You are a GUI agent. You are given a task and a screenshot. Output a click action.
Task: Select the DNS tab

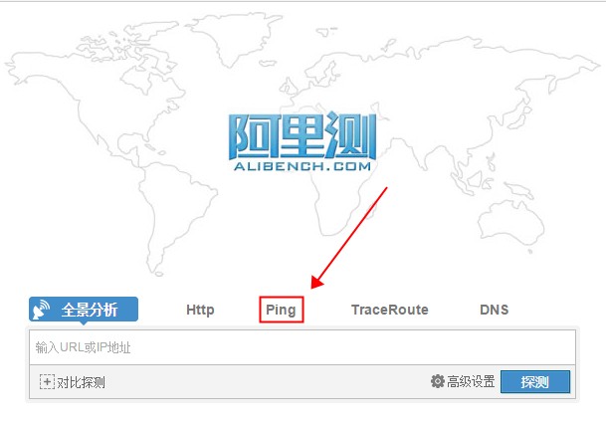click(x=494, y=310)
